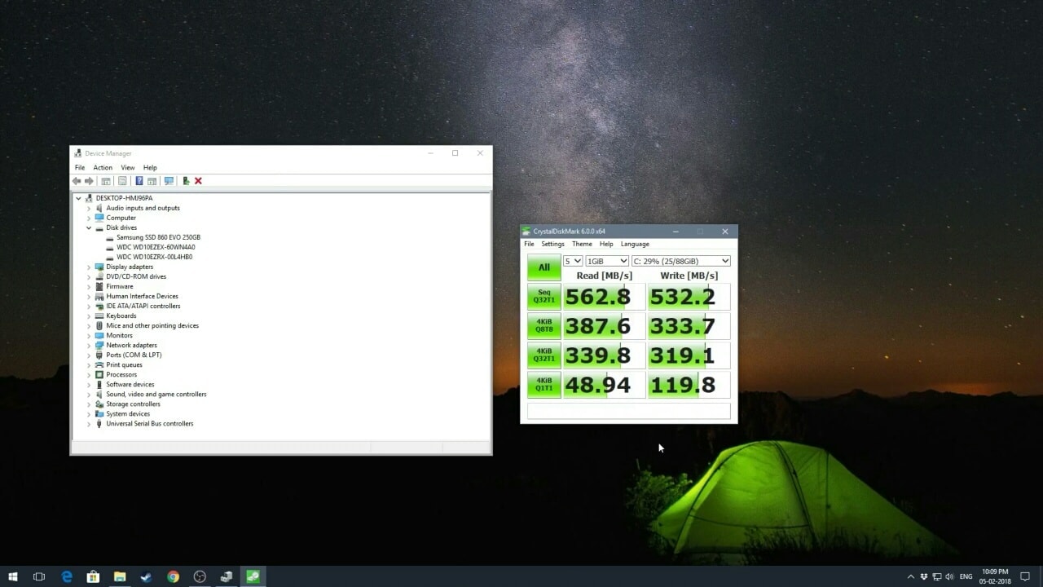Expand the Network adapters node
The width and height of the screenshot is (1043, 587).
89,345
